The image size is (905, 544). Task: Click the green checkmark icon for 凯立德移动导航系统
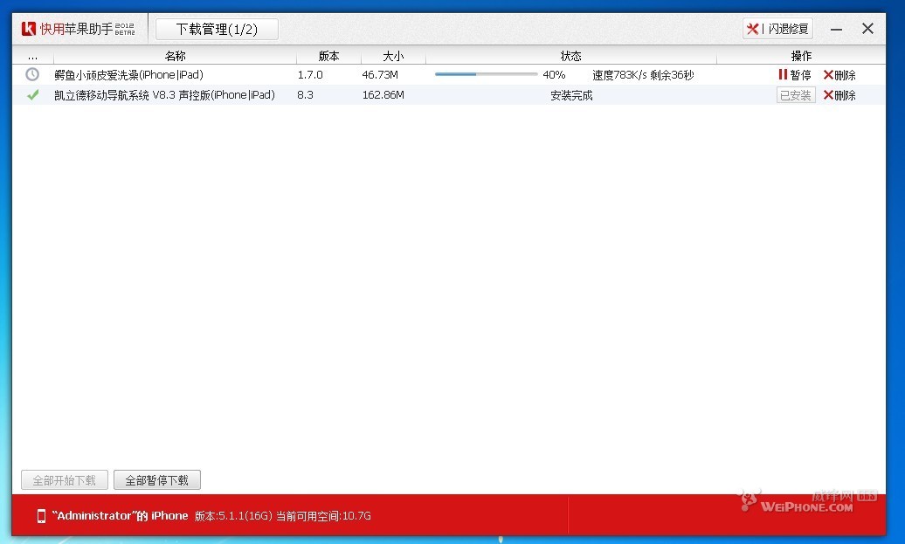pos(33,94)
